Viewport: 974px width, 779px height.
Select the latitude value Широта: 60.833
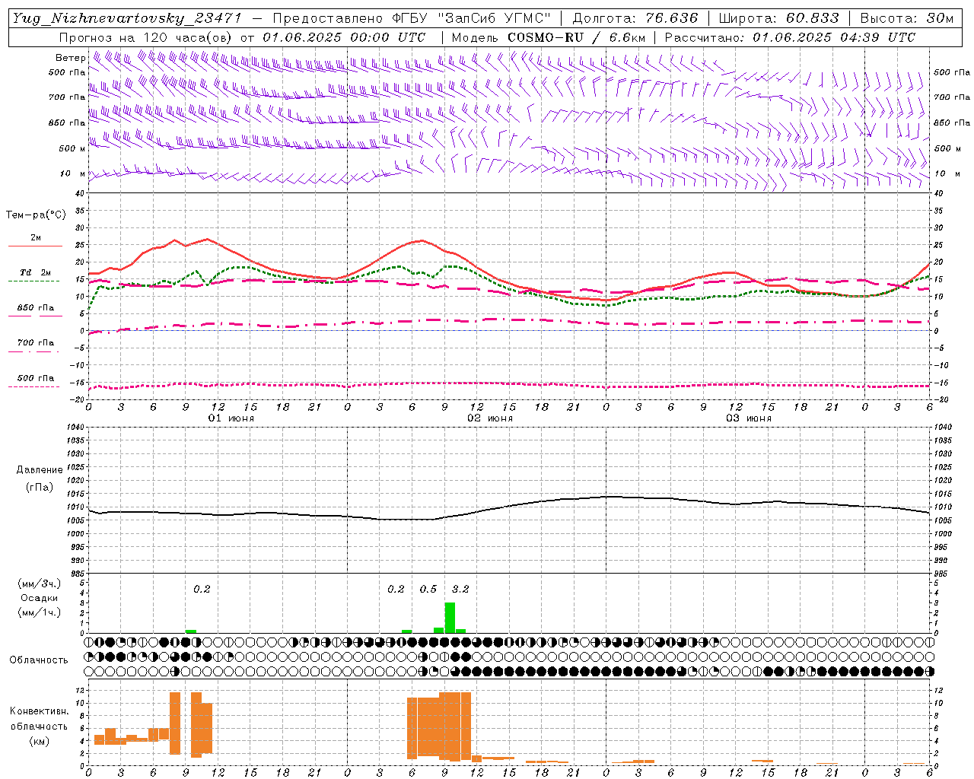tap(778, 18)
